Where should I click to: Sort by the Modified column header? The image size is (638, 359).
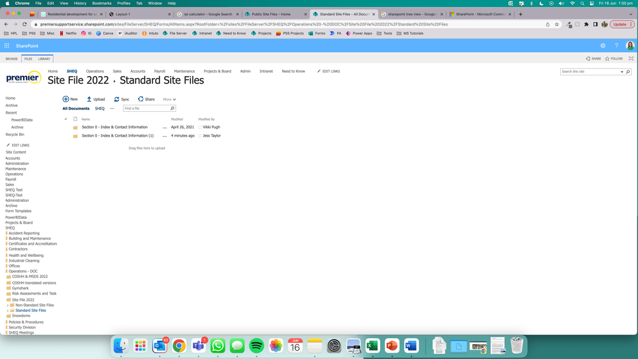click(x=177, y=119)
